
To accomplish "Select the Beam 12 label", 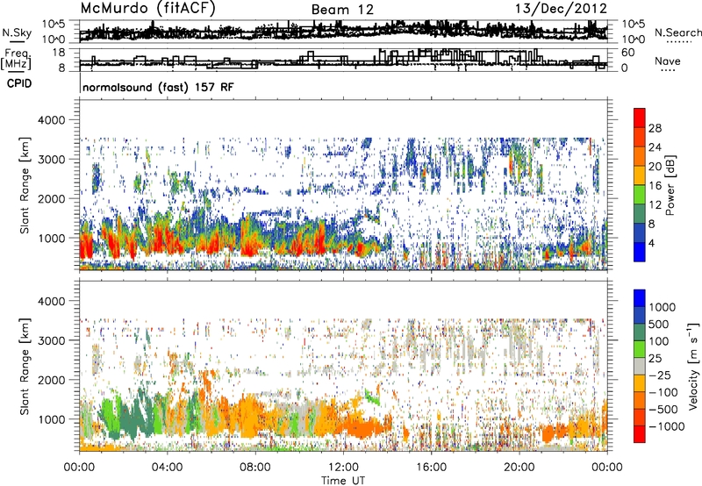I will (x=342, y=10).
